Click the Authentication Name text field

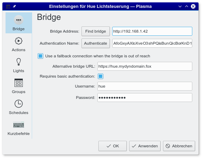(152, 43)
